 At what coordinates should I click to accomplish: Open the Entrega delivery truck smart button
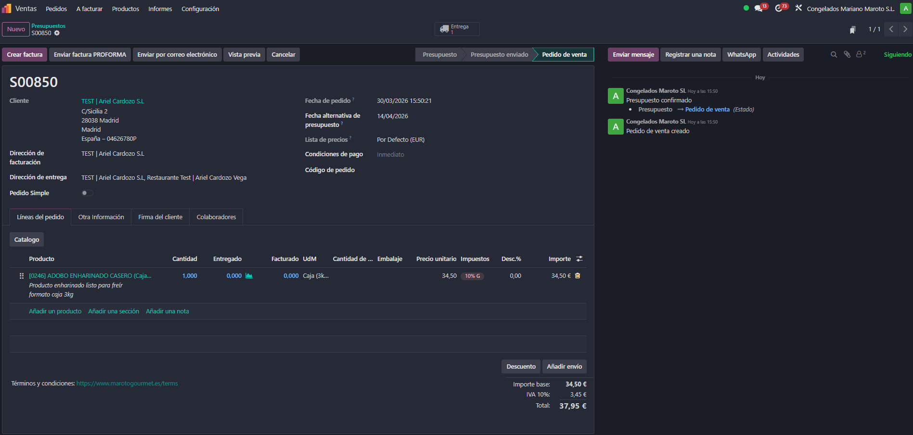[x=457, y=29]
